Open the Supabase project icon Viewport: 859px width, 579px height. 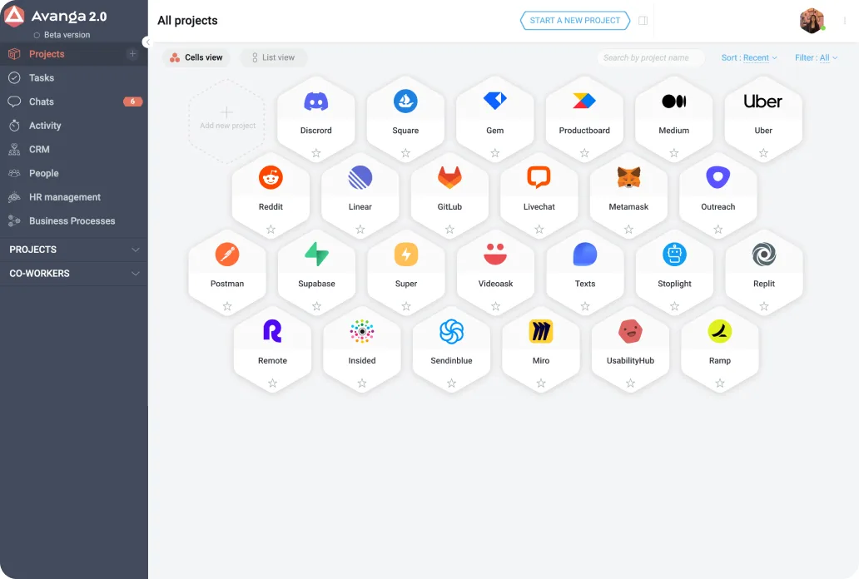[x=316, y=255]
